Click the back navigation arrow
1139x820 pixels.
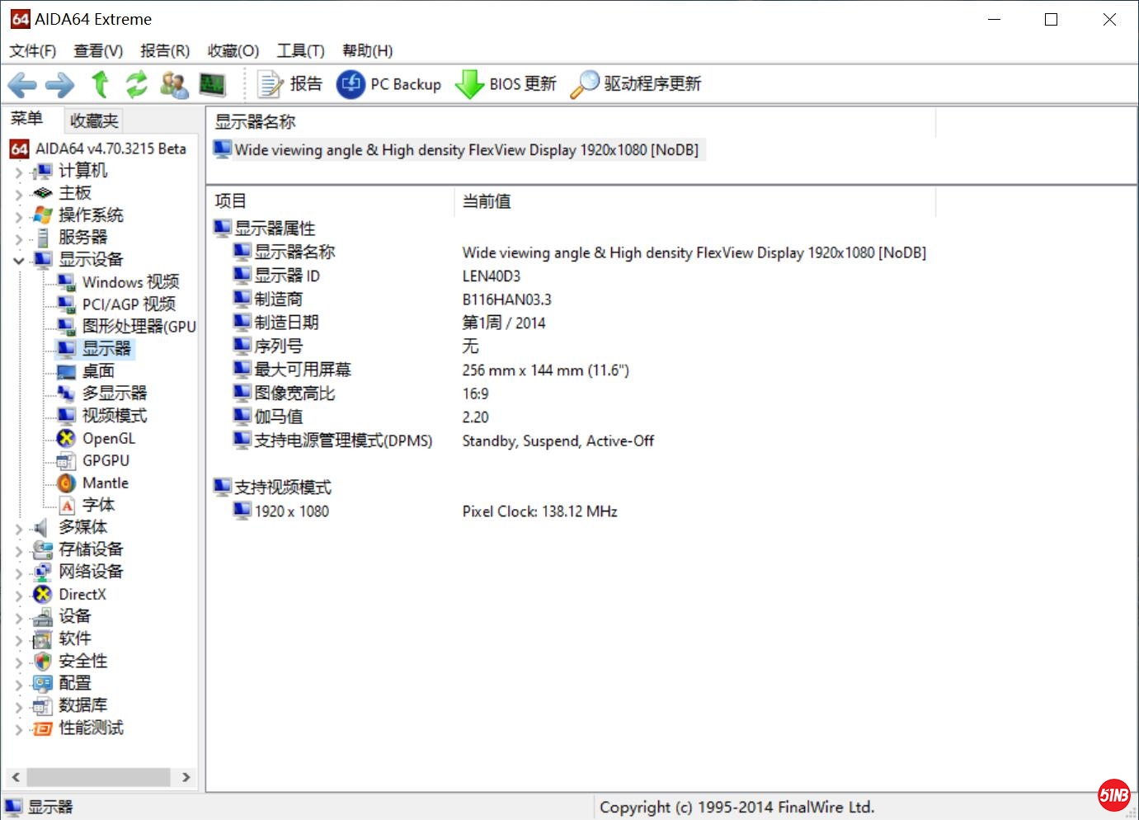(x=21, y=84)
